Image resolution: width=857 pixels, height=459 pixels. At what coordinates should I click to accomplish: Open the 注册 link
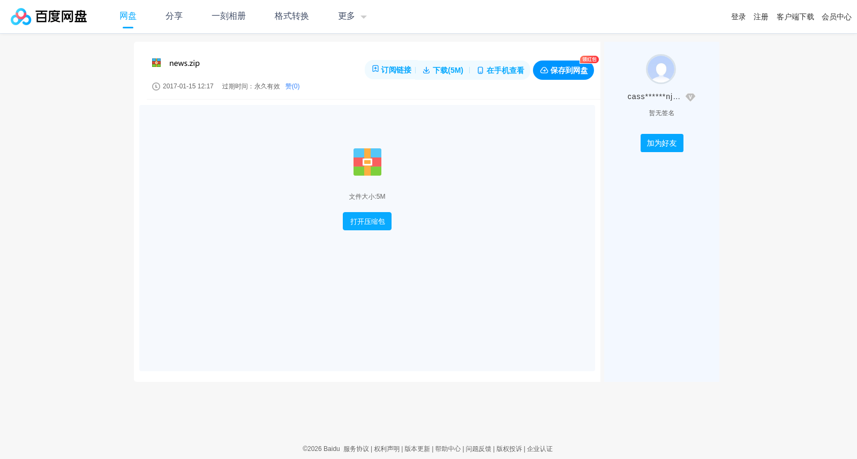click(x=761, y=17)
